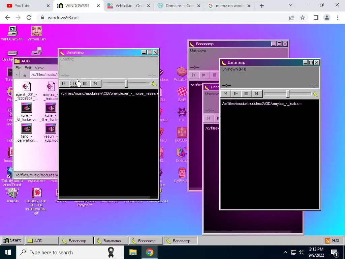Image resolution: width=345 pixels, height=259 pixels.
Task: Skip to next track in Loading Bananamp
Action: (x=95, y=84)
